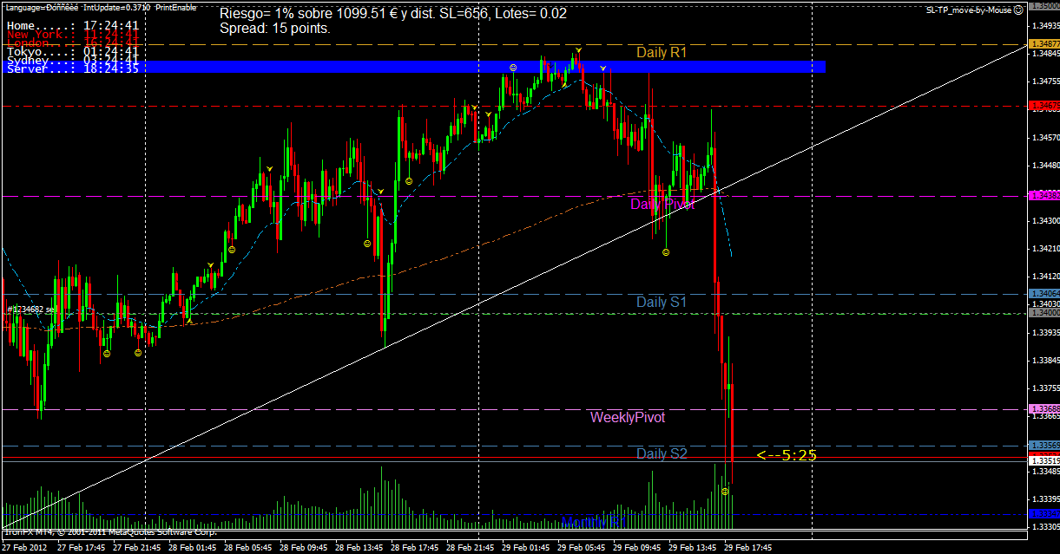This screenshot has width=1060, height=554.
Task: Click the WeeklyPivot text label
Action: pos(628,417)
